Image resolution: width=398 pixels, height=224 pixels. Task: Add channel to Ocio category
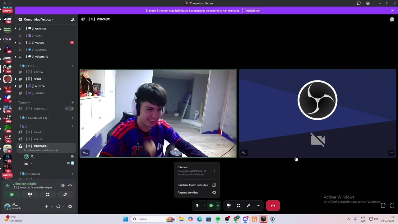pyautogui.click(x=72, y=66)
